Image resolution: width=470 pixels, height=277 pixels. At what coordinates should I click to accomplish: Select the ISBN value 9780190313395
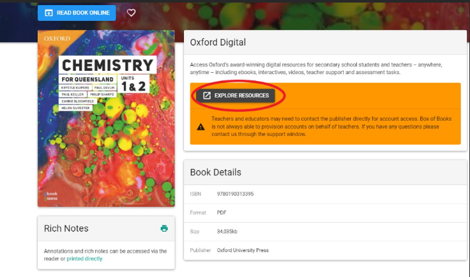tap(235, 194)
